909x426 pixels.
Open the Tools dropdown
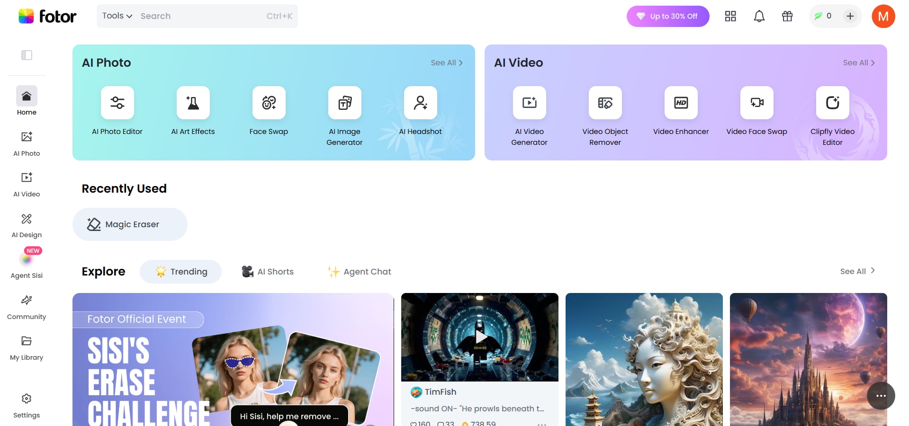point(117,16)
